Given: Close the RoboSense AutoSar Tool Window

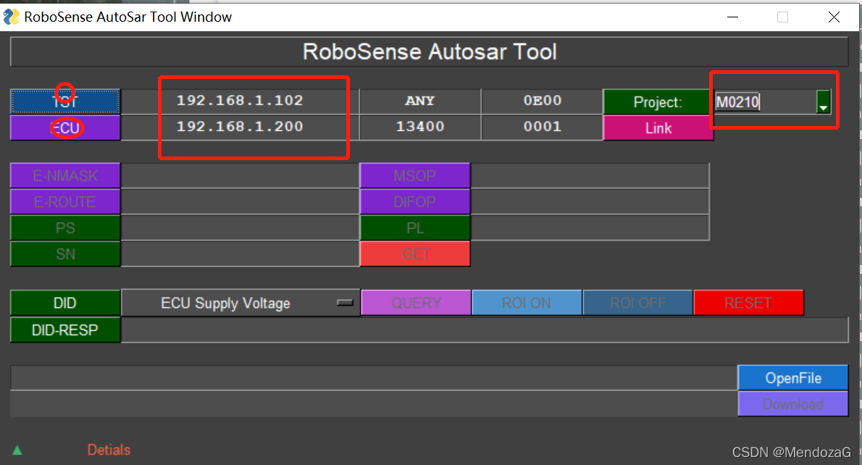Looking at the screenshot, I should pyautogui.click(x=834, y=17).
